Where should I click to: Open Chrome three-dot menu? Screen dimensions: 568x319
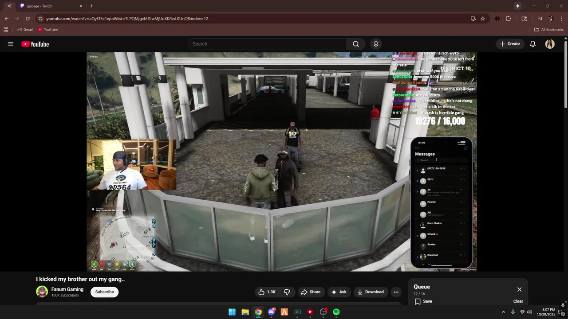point(561,19)
